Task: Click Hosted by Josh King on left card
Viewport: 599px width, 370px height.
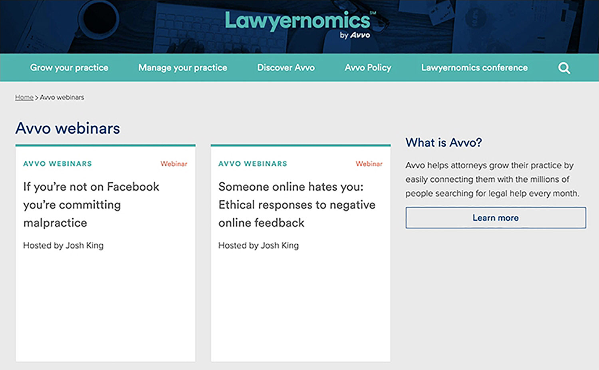Action: [x=63, y=245]
